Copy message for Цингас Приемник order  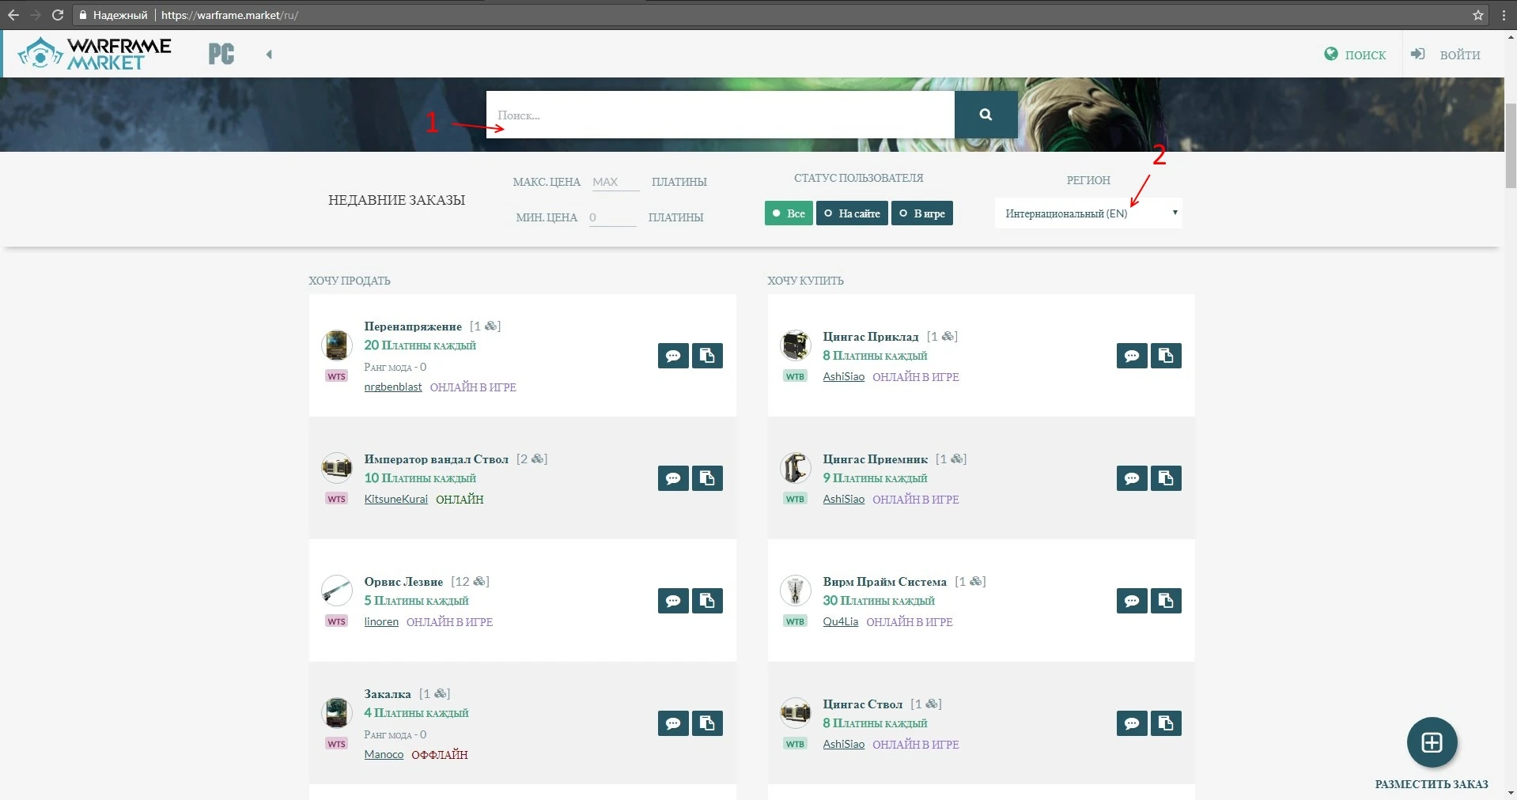point(1166,478)
